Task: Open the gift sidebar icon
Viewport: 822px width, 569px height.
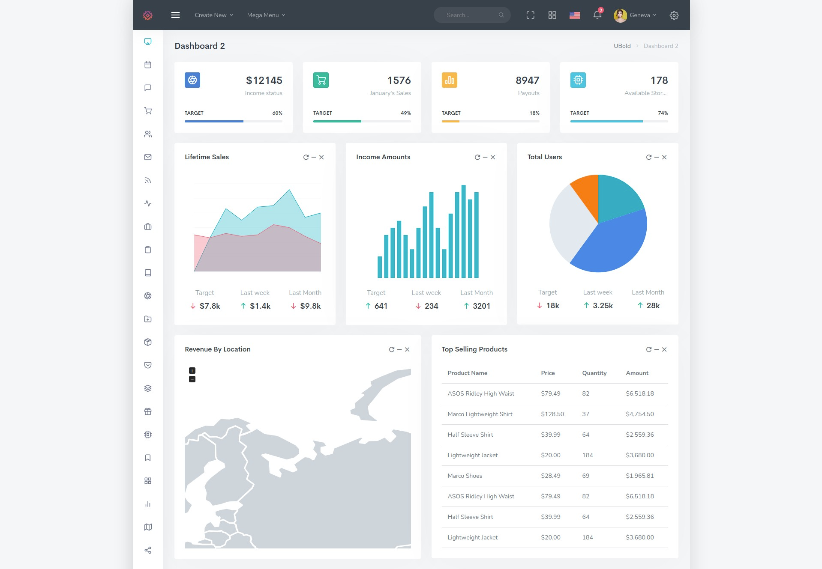Action: click(148, 411)
